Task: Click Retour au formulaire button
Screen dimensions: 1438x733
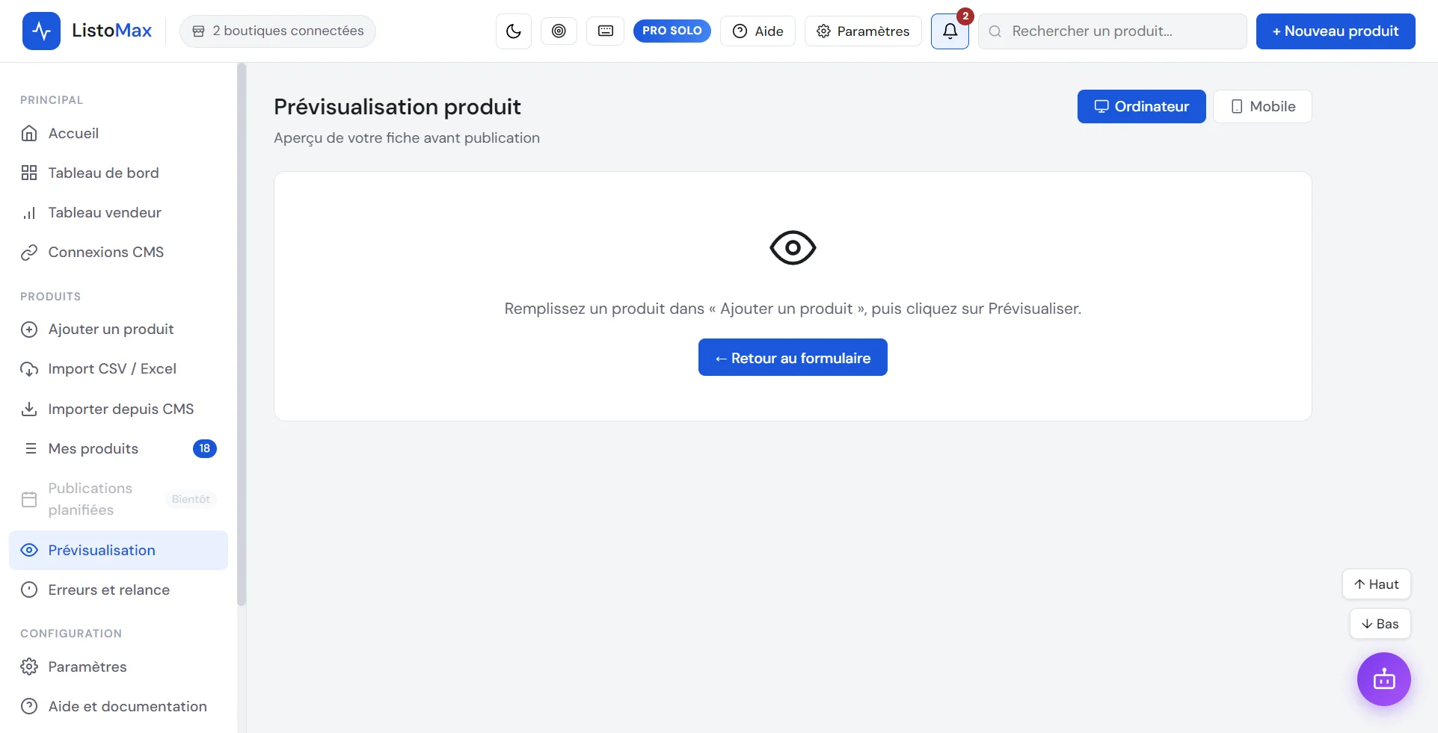Action: pos(793,357)
